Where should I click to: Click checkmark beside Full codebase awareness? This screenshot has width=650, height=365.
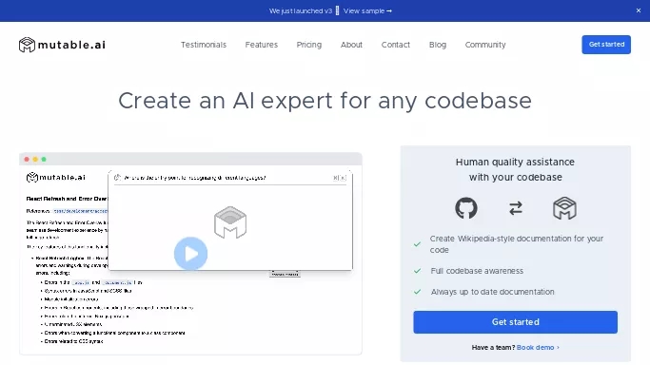point(417,271)
